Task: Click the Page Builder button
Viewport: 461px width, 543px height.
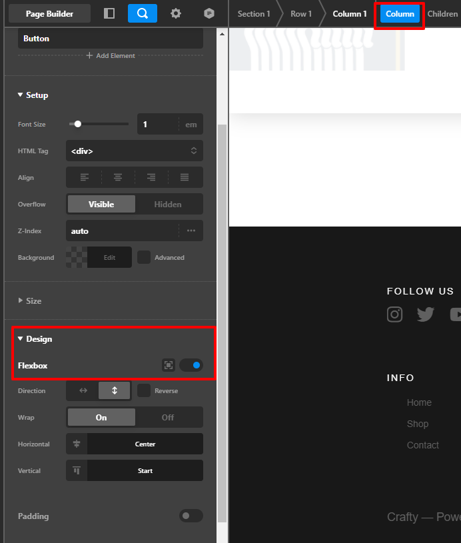Action: [x=50, y=13]
